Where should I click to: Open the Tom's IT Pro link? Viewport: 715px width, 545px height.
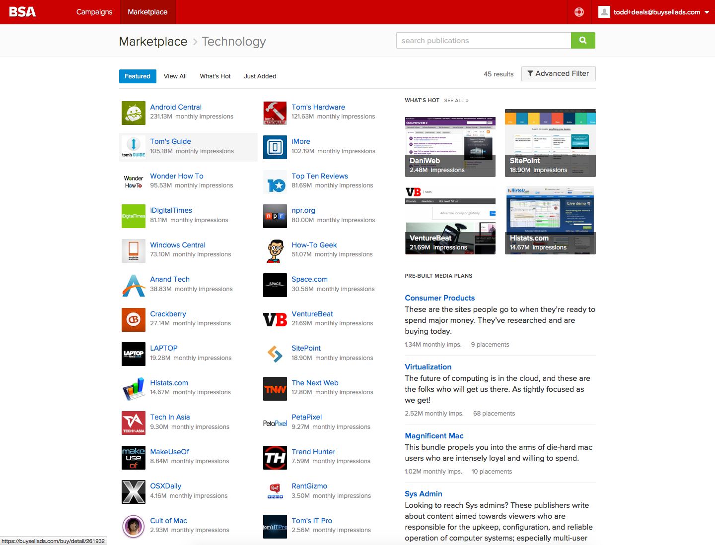coord(312,521)
